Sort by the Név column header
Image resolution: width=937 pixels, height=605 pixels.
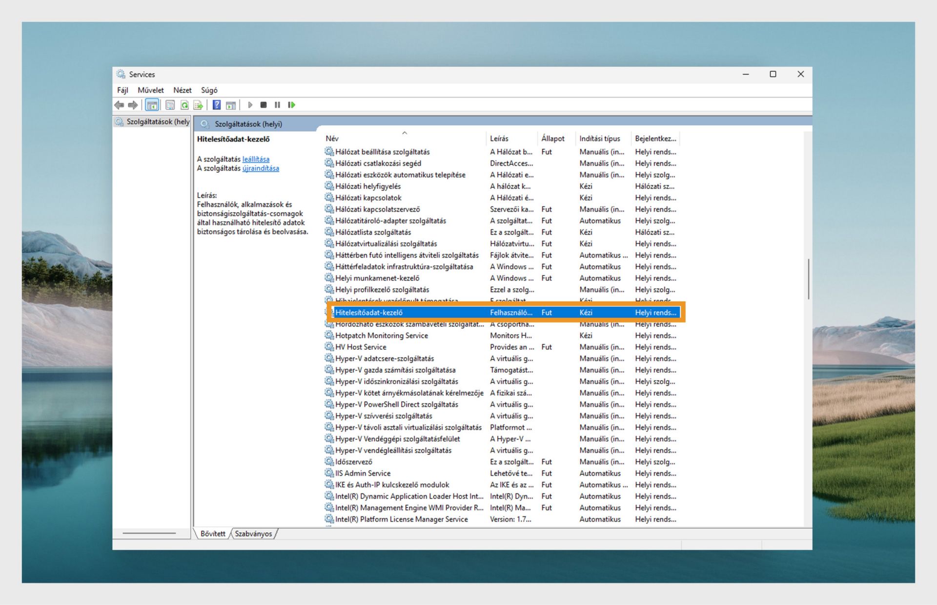(x=332, y=139)
